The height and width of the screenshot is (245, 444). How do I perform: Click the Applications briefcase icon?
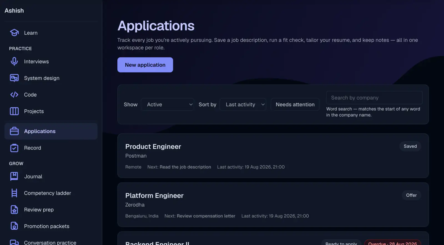click(x=14, y=131)
